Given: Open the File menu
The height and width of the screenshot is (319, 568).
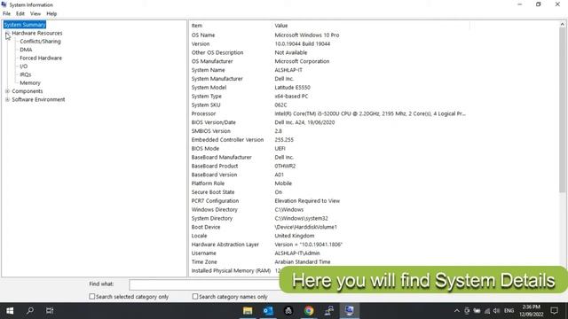Looking at the screenshot, I should (x=6, y=14).
